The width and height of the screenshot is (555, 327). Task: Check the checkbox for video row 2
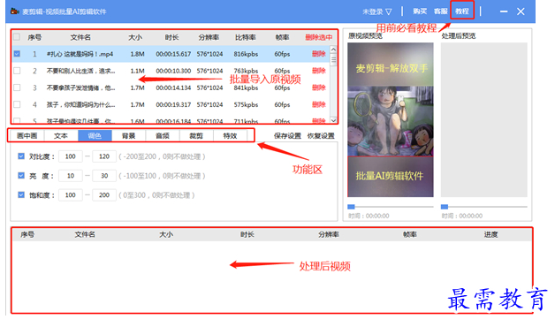tap(17, 71)
